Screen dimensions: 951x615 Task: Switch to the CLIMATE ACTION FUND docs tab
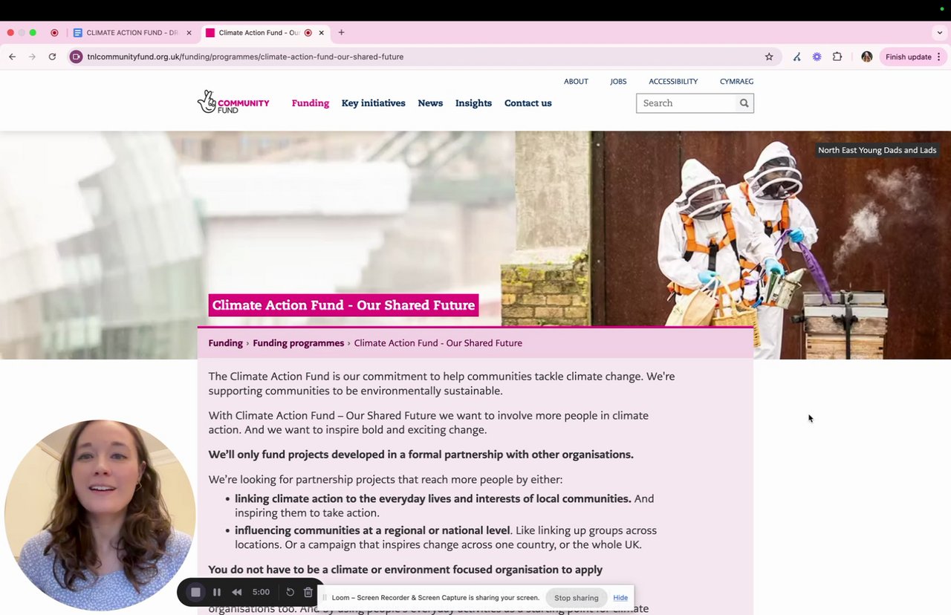(x=132, y=33)
